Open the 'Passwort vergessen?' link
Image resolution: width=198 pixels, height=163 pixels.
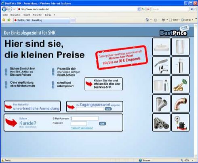point(82,128)
